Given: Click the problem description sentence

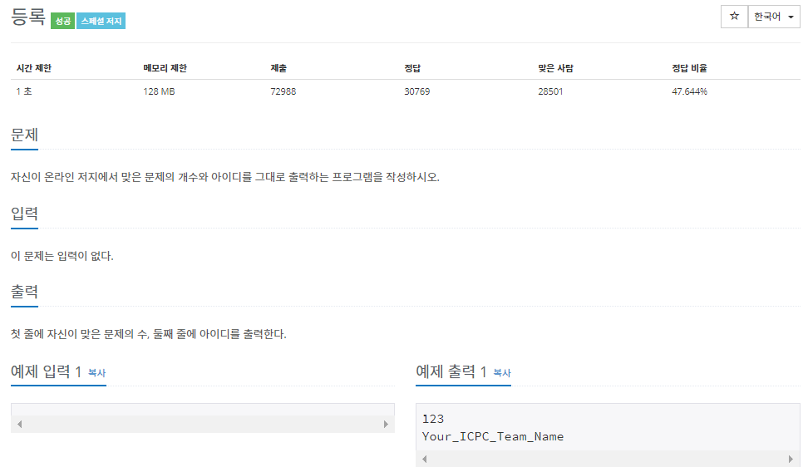Looking at the screenshot, I should (x=225, y=177).
